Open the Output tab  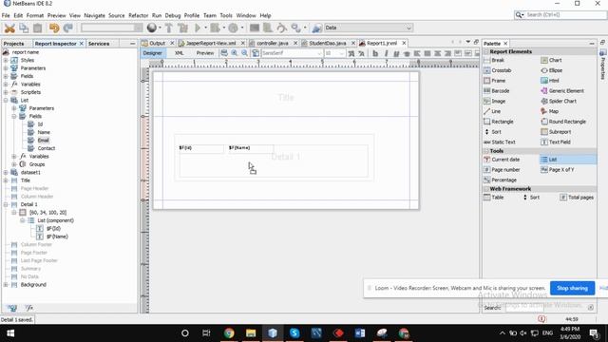click(158, 43)
